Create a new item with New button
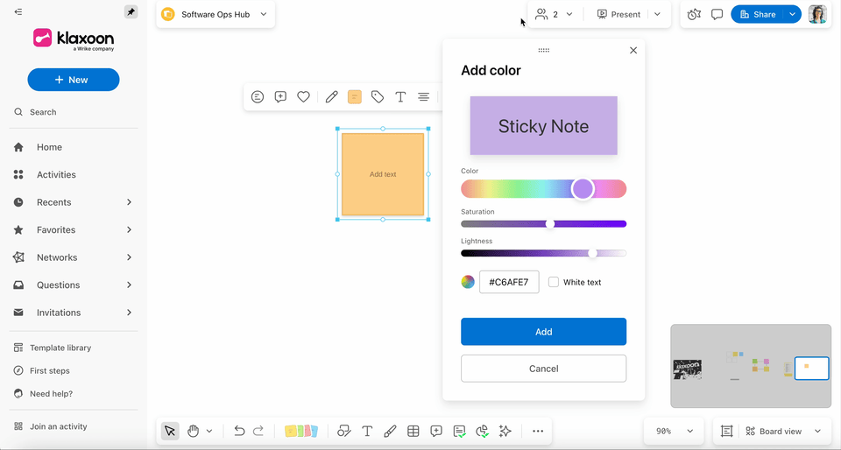Image resolution: width=841 pixels, height=450 pixels. 74,80
